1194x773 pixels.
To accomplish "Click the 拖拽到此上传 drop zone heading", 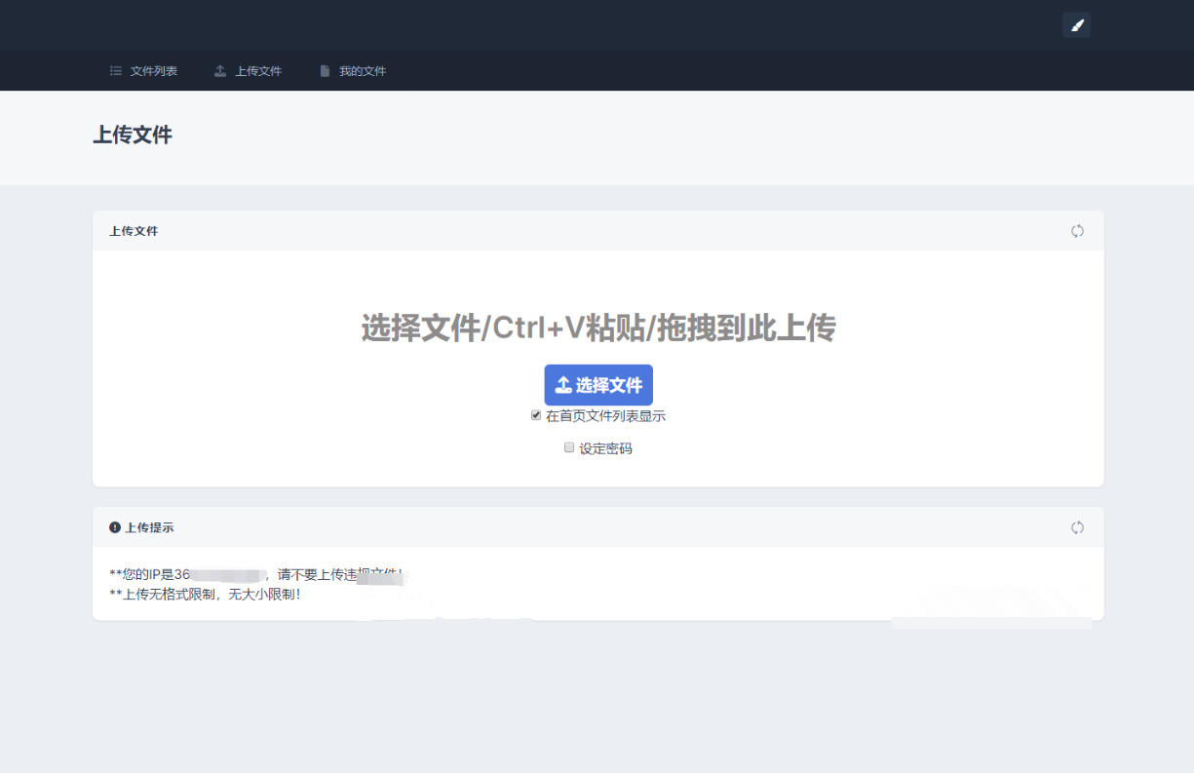I will pos(597,329).
